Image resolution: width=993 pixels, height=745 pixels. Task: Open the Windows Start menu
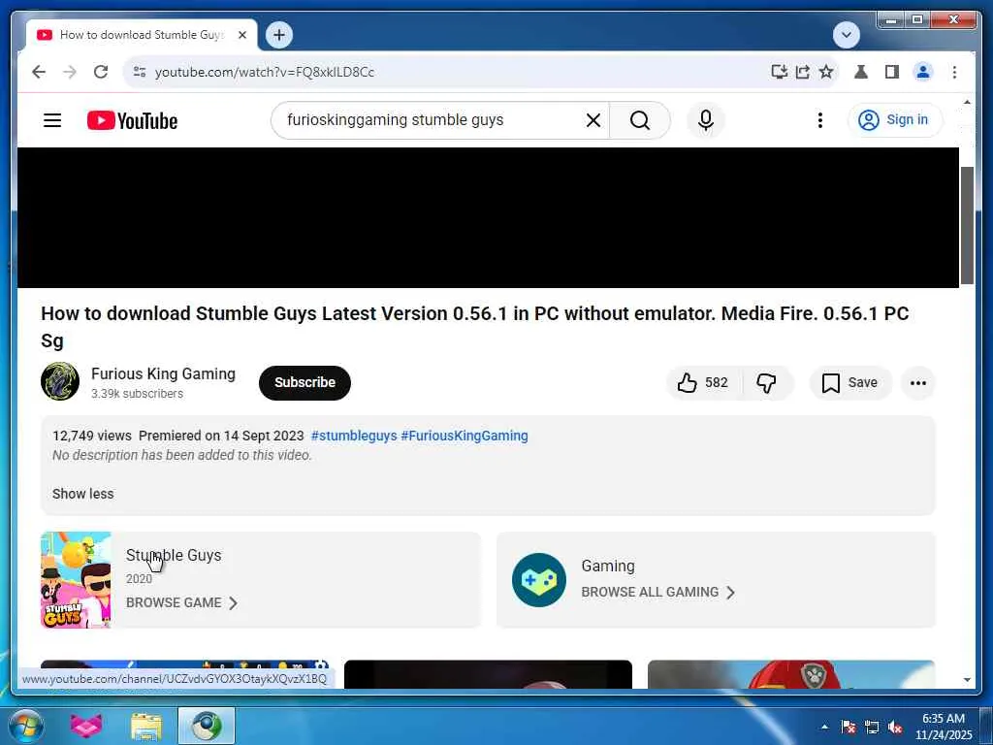(26, 726)
